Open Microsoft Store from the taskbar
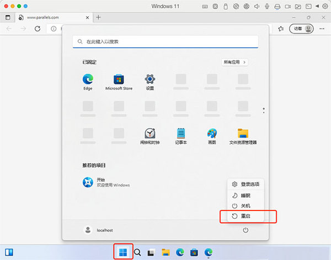Screen dimensions: 331x260 [194, 252]
